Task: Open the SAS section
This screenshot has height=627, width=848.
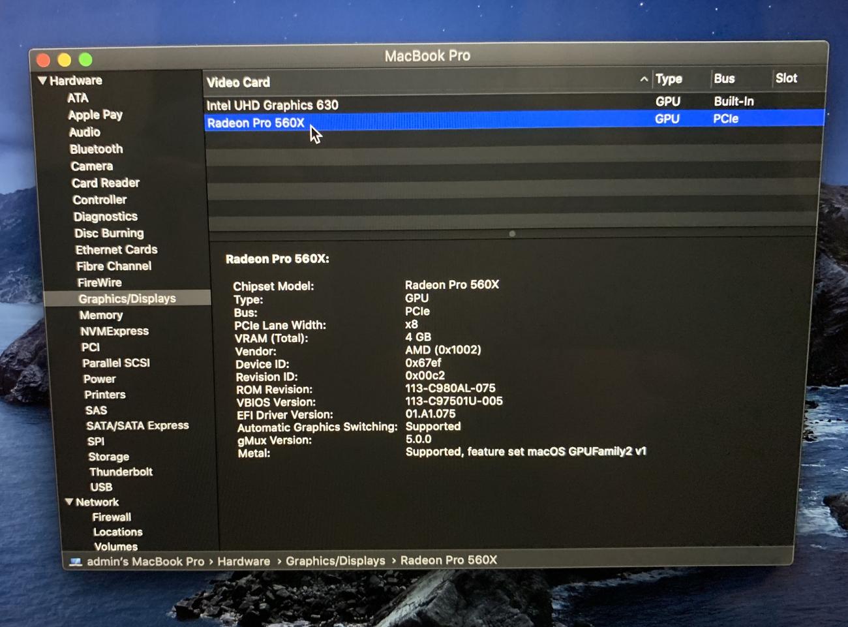Action: tap(96, 410)
